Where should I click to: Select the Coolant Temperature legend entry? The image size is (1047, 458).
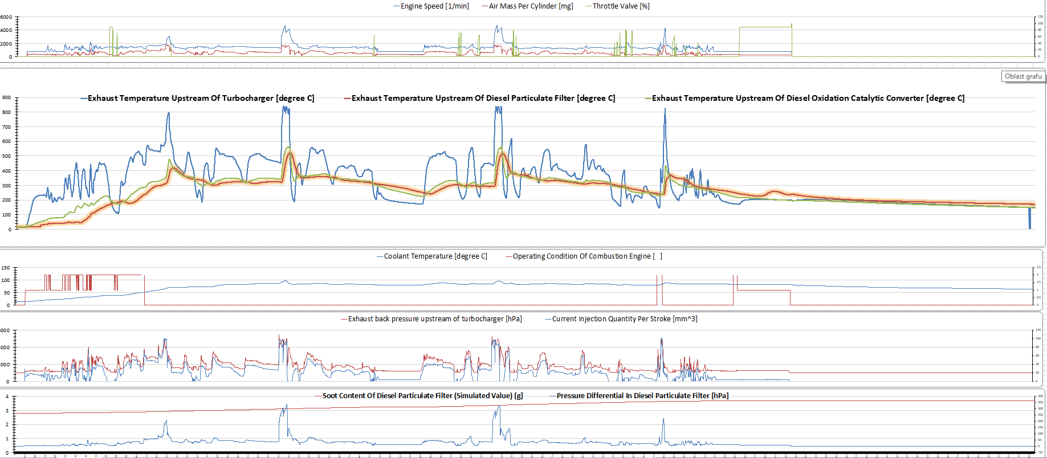click(x=435, y=256)
